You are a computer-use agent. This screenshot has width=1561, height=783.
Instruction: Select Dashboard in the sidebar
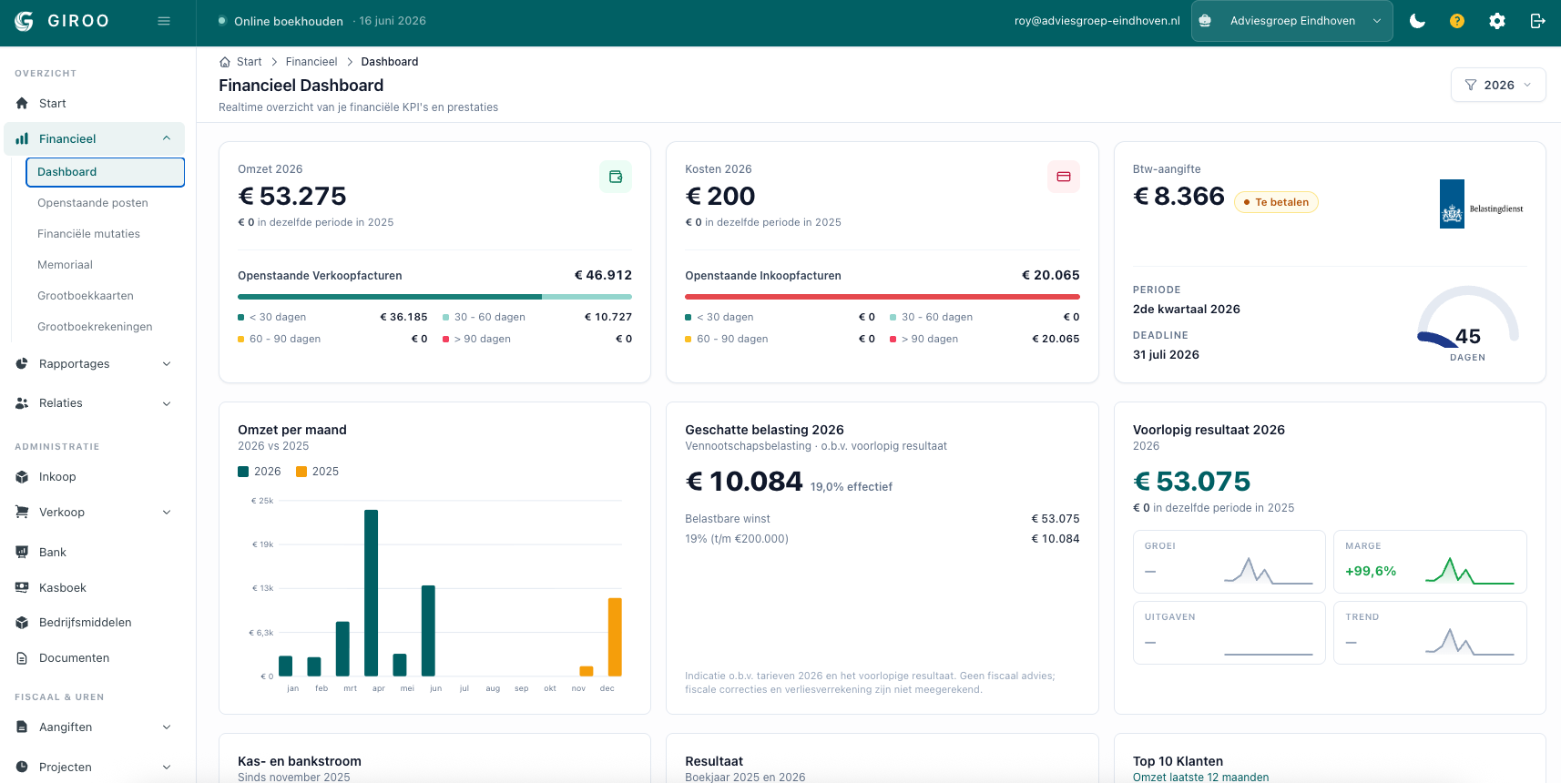pos(106,172)
